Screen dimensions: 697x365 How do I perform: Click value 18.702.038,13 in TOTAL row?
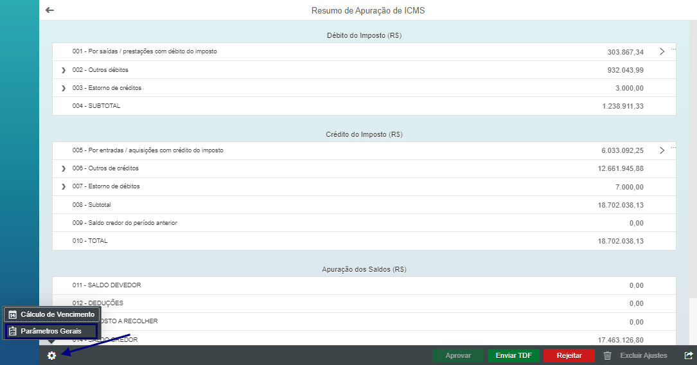click(621, 241)
